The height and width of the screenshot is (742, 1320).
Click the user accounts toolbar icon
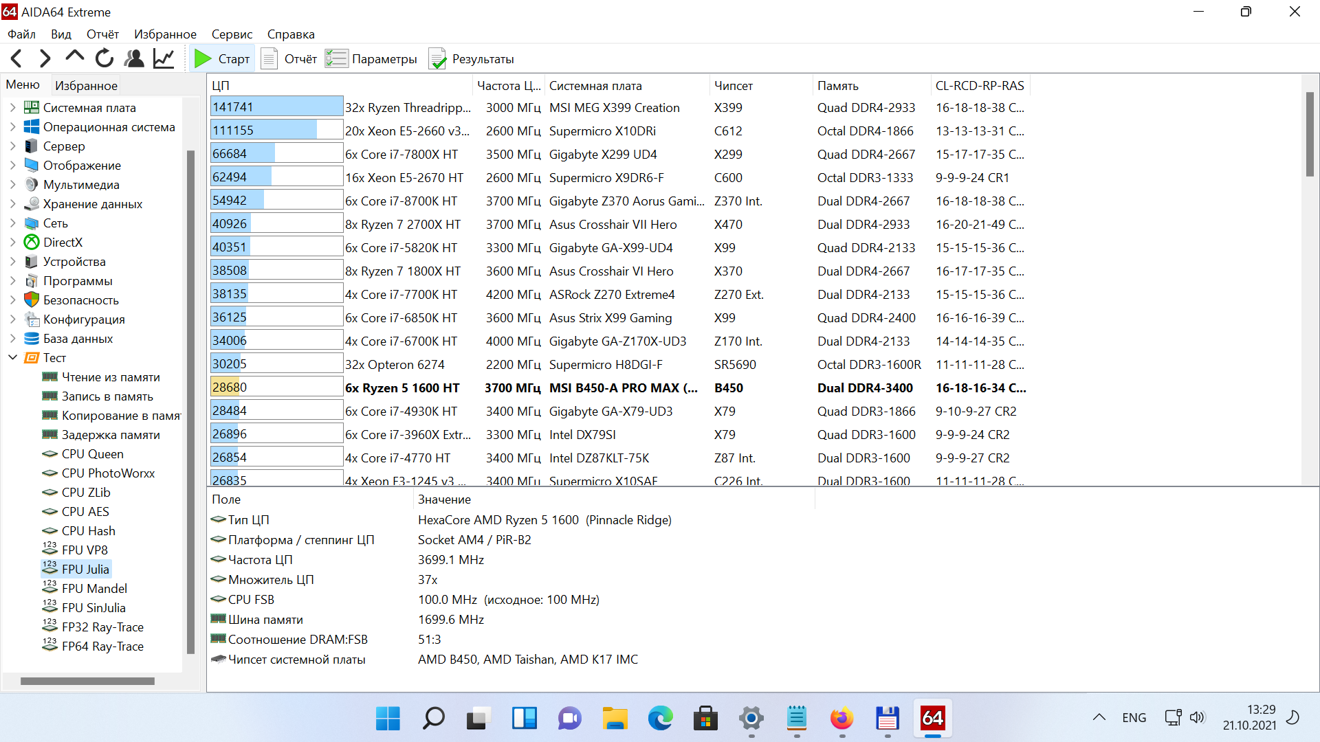coord(134,59)
